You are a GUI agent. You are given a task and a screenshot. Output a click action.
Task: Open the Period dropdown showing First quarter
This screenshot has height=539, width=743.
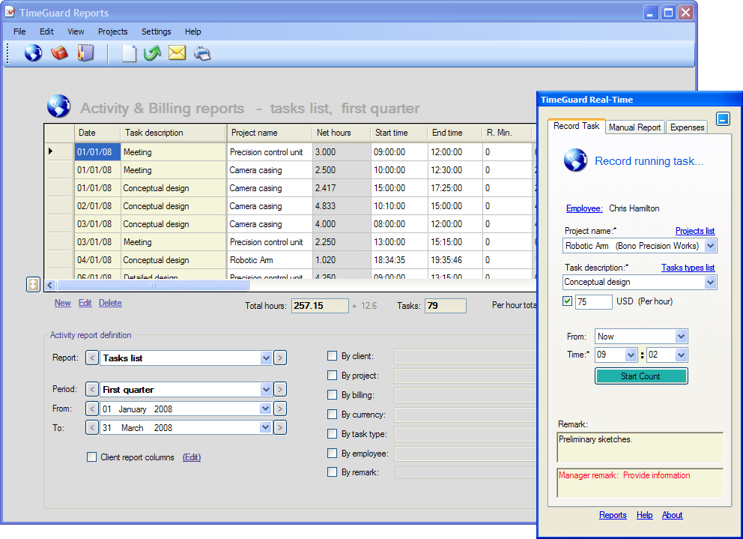266,390
